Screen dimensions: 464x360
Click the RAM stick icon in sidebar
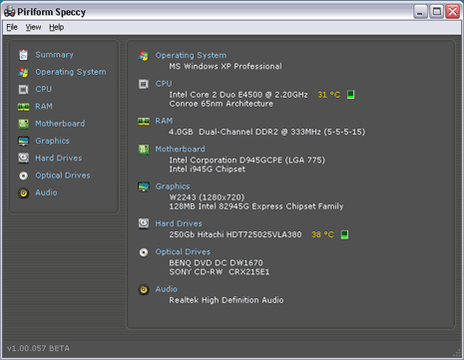point(23,107)
